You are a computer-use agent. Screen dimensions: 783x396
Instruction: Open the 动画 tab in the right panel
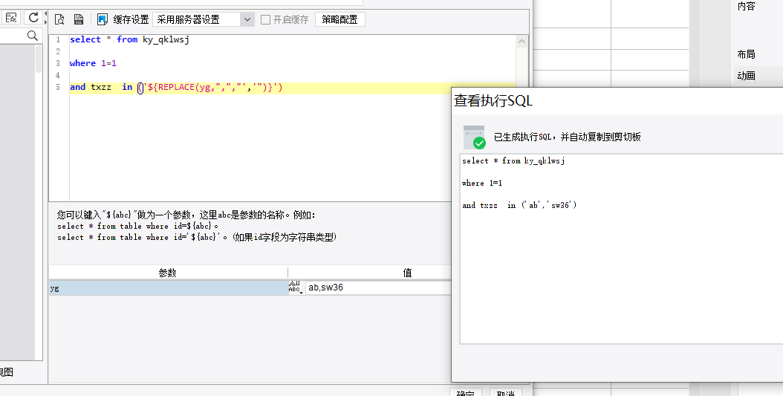click(x=746, y=76)
